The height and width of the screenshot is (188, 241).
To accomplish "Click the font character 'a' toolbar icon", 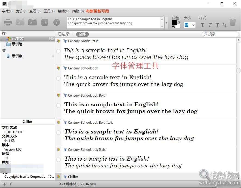I will [45, 23].
